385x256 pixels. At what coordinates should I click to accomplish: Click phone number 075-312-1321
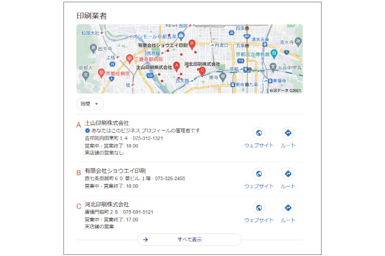(x=148, y=138)
